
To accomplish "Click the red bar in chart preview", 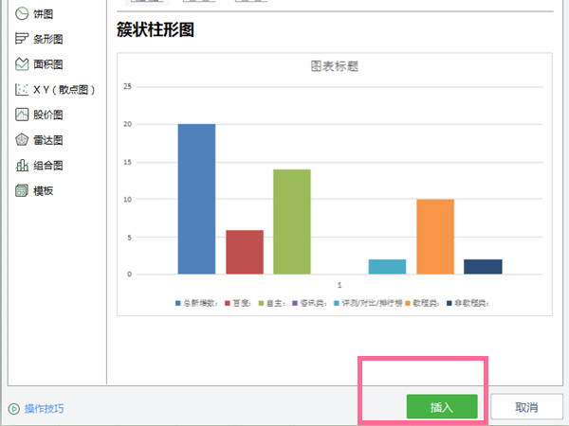I will click(x=245, y=252).
